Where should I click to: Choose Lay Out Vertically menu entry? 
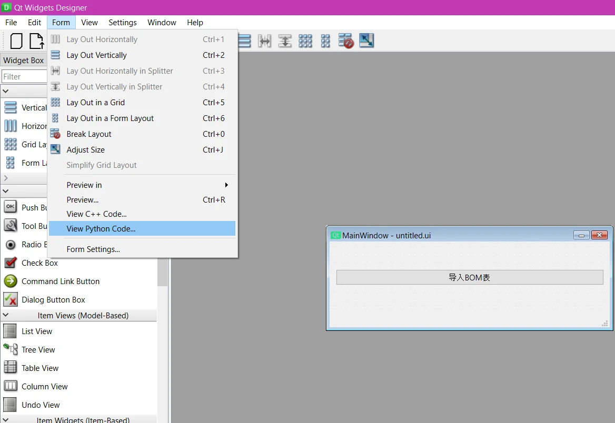click(x=142, y=55)
